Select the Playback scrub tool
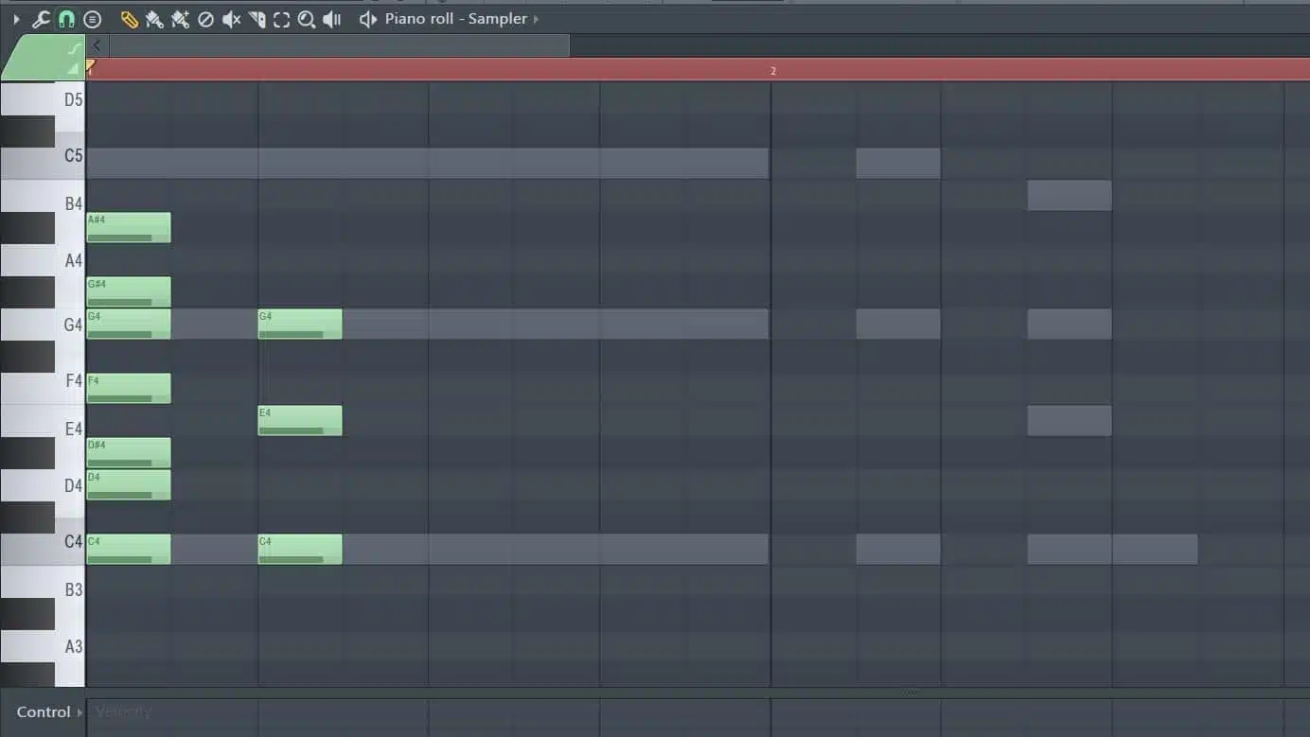1310x737 pixels. pyautogui.click(x=331, y=19)
